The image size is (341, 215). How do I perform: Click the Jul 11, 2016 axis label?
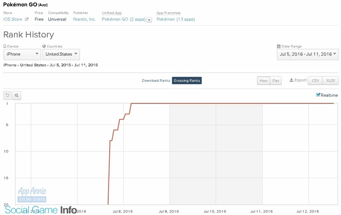click(x=262, y=211)
